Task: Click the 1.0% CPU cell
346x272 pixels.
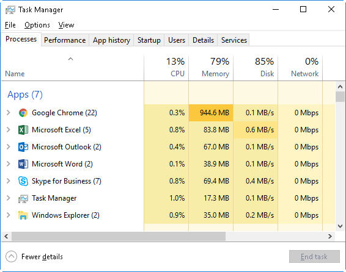Action: pos(166,198)
